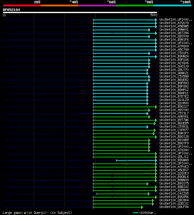Select the UniRef100_C5YR31 label

coord(174,127)
